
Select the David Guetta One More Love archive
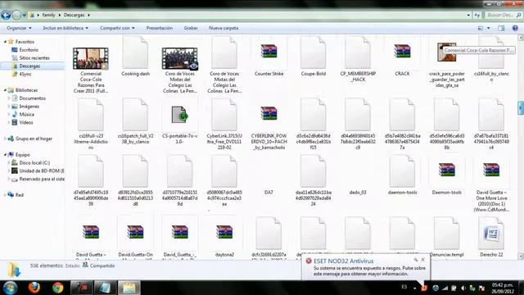(x=491, y=170)
